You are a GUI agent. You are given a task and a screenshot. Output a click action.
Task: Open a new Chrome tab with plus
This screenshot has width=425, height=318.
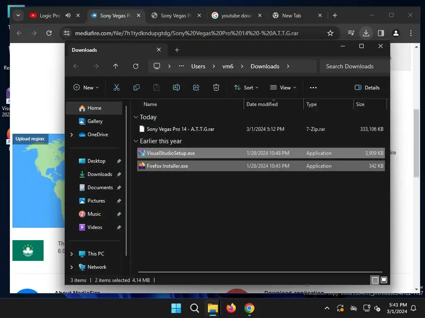click(335, 15)
